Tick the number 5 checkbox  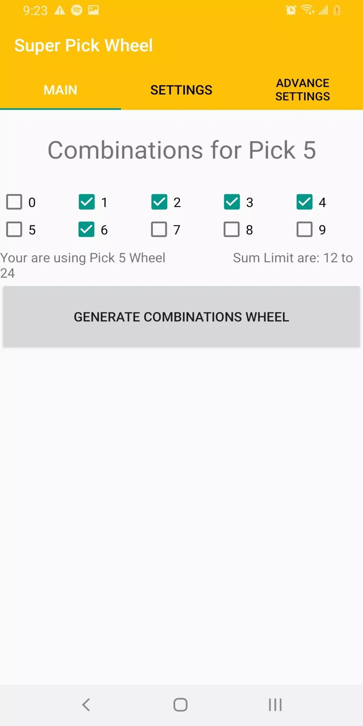click(14, 229)
